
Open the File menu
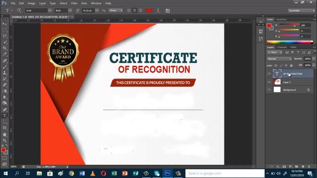[x=13, y=3]
